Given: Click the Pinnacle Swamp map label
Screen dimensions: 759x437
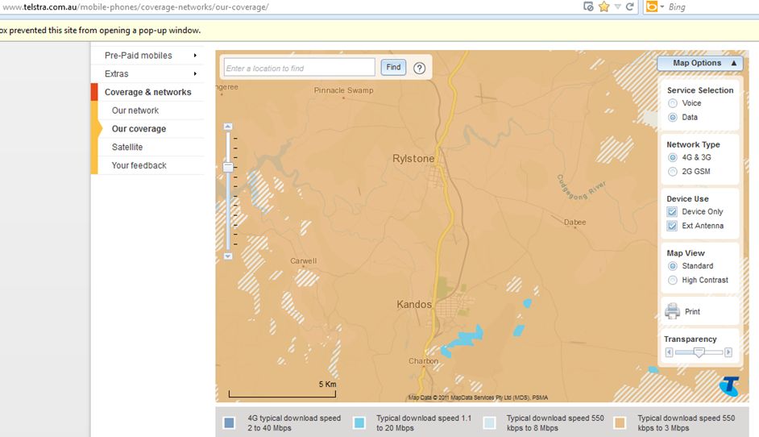Looking at the screenshot, I should point(344,90).
